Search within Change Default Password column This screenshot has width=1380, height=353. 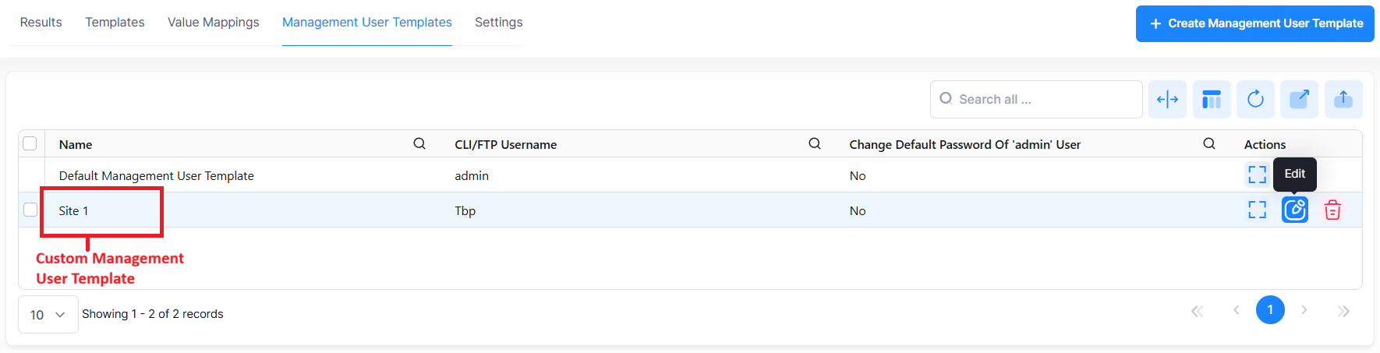click(1209, 143)
